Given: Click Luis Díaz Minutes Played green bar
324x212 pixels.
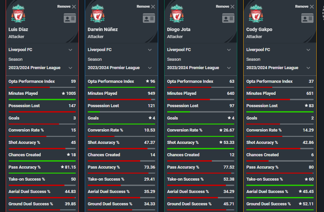Looking at the screenshot, I should (42, 99).
